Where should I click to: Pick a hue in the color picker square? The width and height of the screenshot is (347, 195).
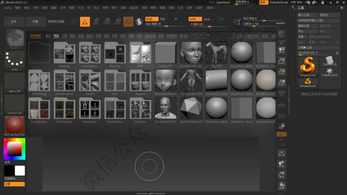[14, 149]
